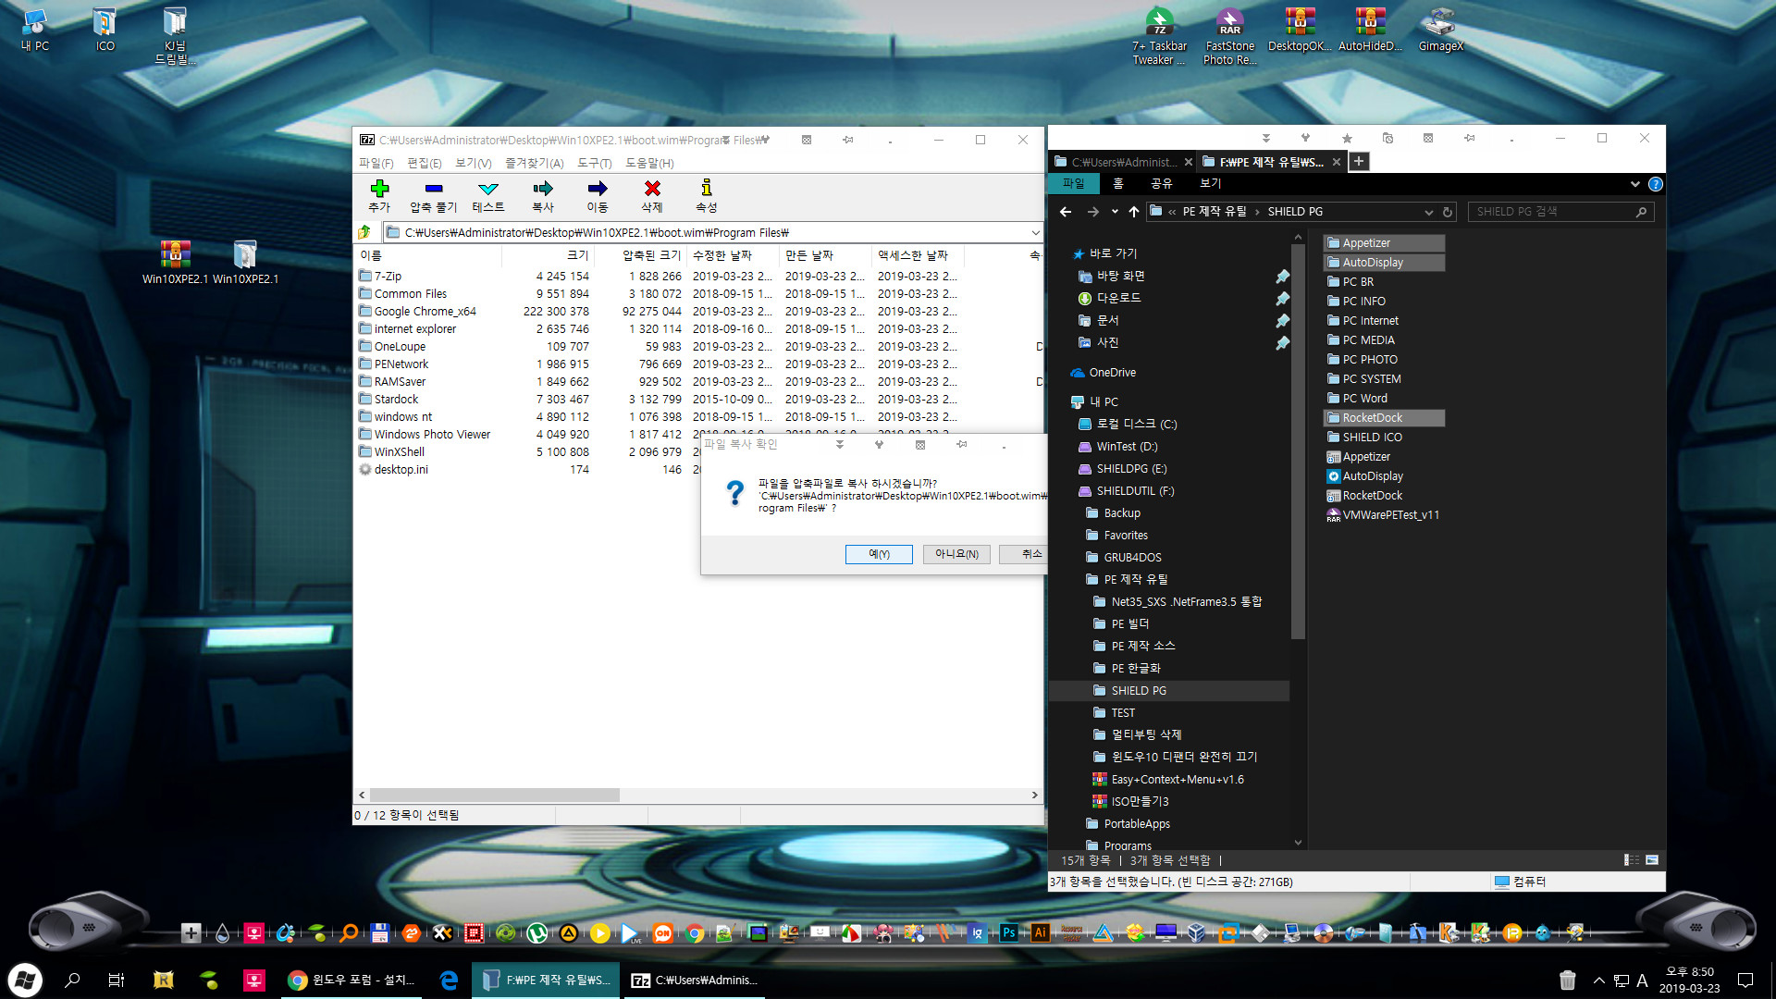Screen dimensions: 1776x999
Task: Click the 취소 button in the copy dialog
Action: tap(1024, 554)
